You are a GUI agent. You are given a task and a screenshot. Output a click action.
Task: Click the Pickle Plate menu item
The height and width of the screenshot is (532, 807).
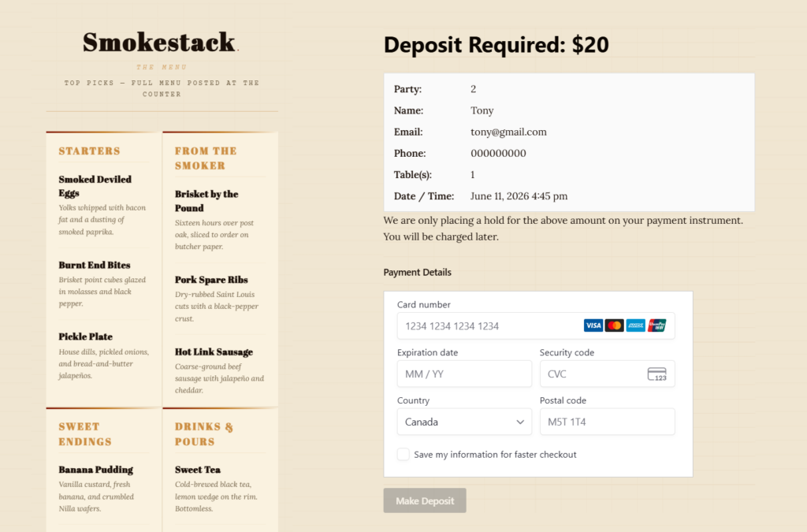tap(85, 337)
